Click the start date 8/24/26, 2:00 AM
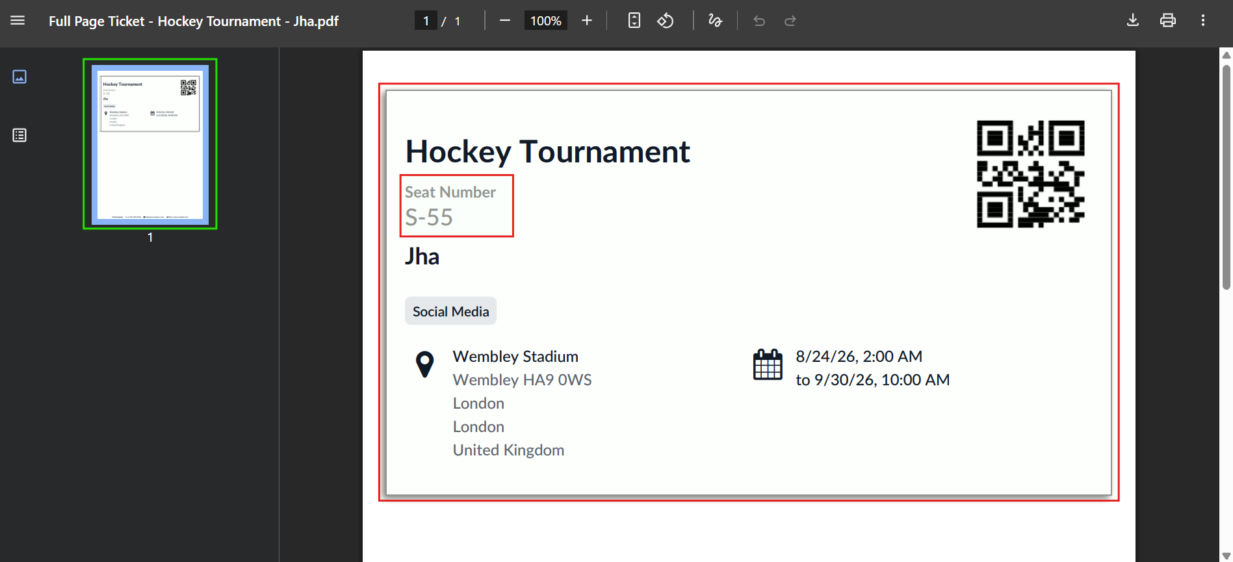The image size is (1233, 562). point(859,357)
